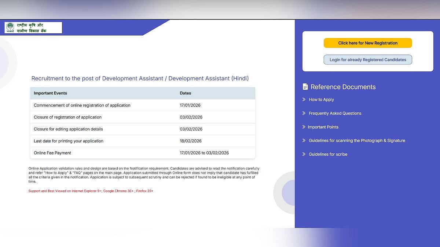Open Guidelines for scanning the Photograph & Signature
The image size is (440, 247).
pos(357,140)
